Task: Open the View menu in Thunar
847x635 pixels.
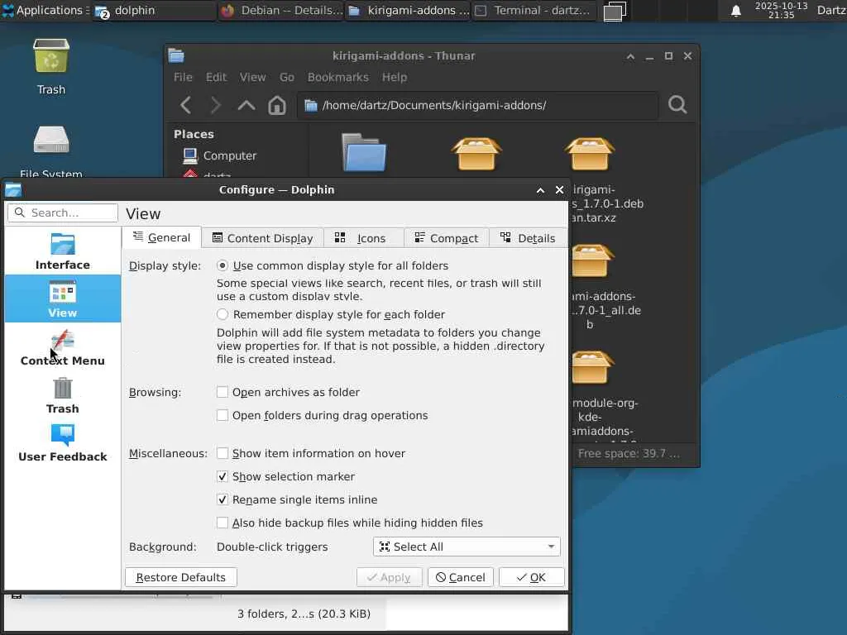Action: click(253, 77)
